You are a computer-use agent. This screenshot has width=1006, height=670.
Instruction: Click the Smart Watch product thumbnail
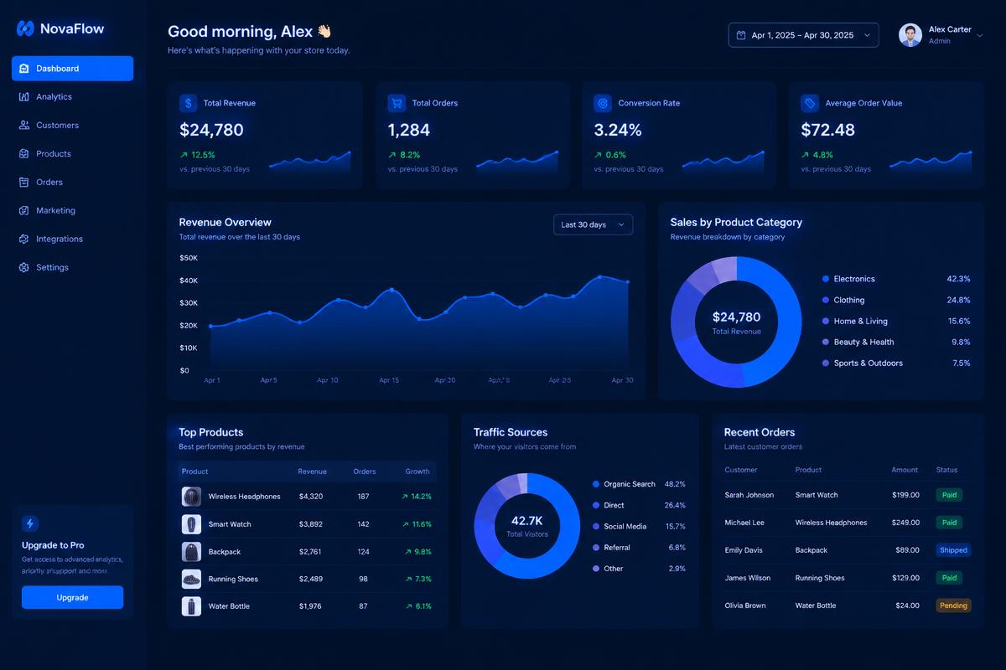(x=191, y=524)
